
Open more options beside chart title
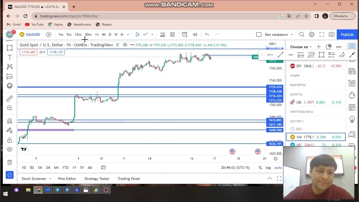[x=132, y=45]
